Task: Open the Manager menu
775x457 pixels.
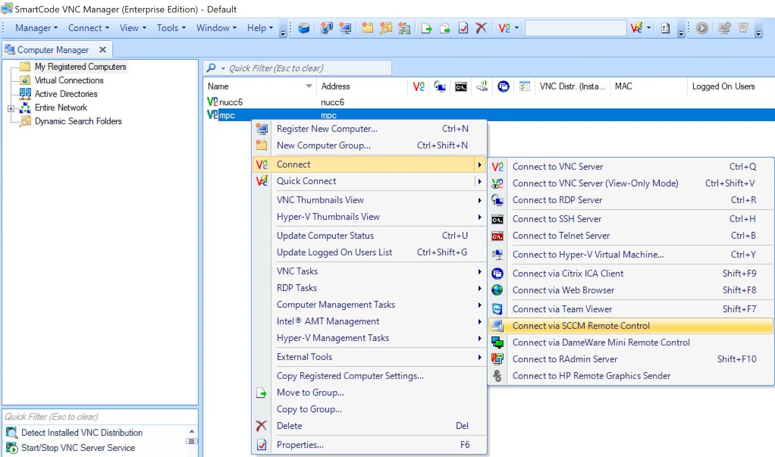Action: click(x=36, y=28)
